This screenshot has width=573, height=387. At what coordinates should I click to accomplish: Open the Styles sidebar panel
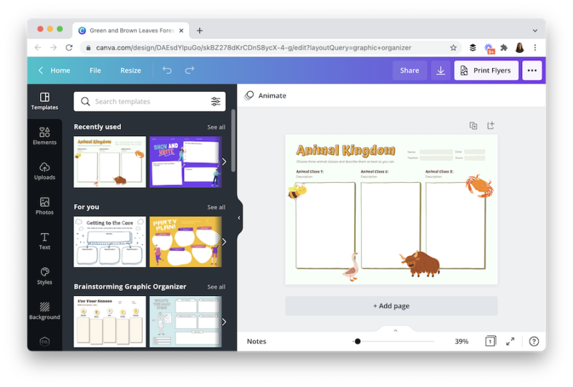[x=44, y=276]
